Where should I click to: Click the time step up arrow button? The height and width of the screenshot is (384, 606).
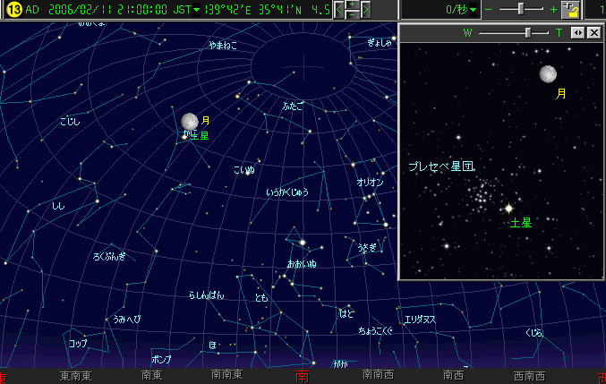[x=352, y=5]
